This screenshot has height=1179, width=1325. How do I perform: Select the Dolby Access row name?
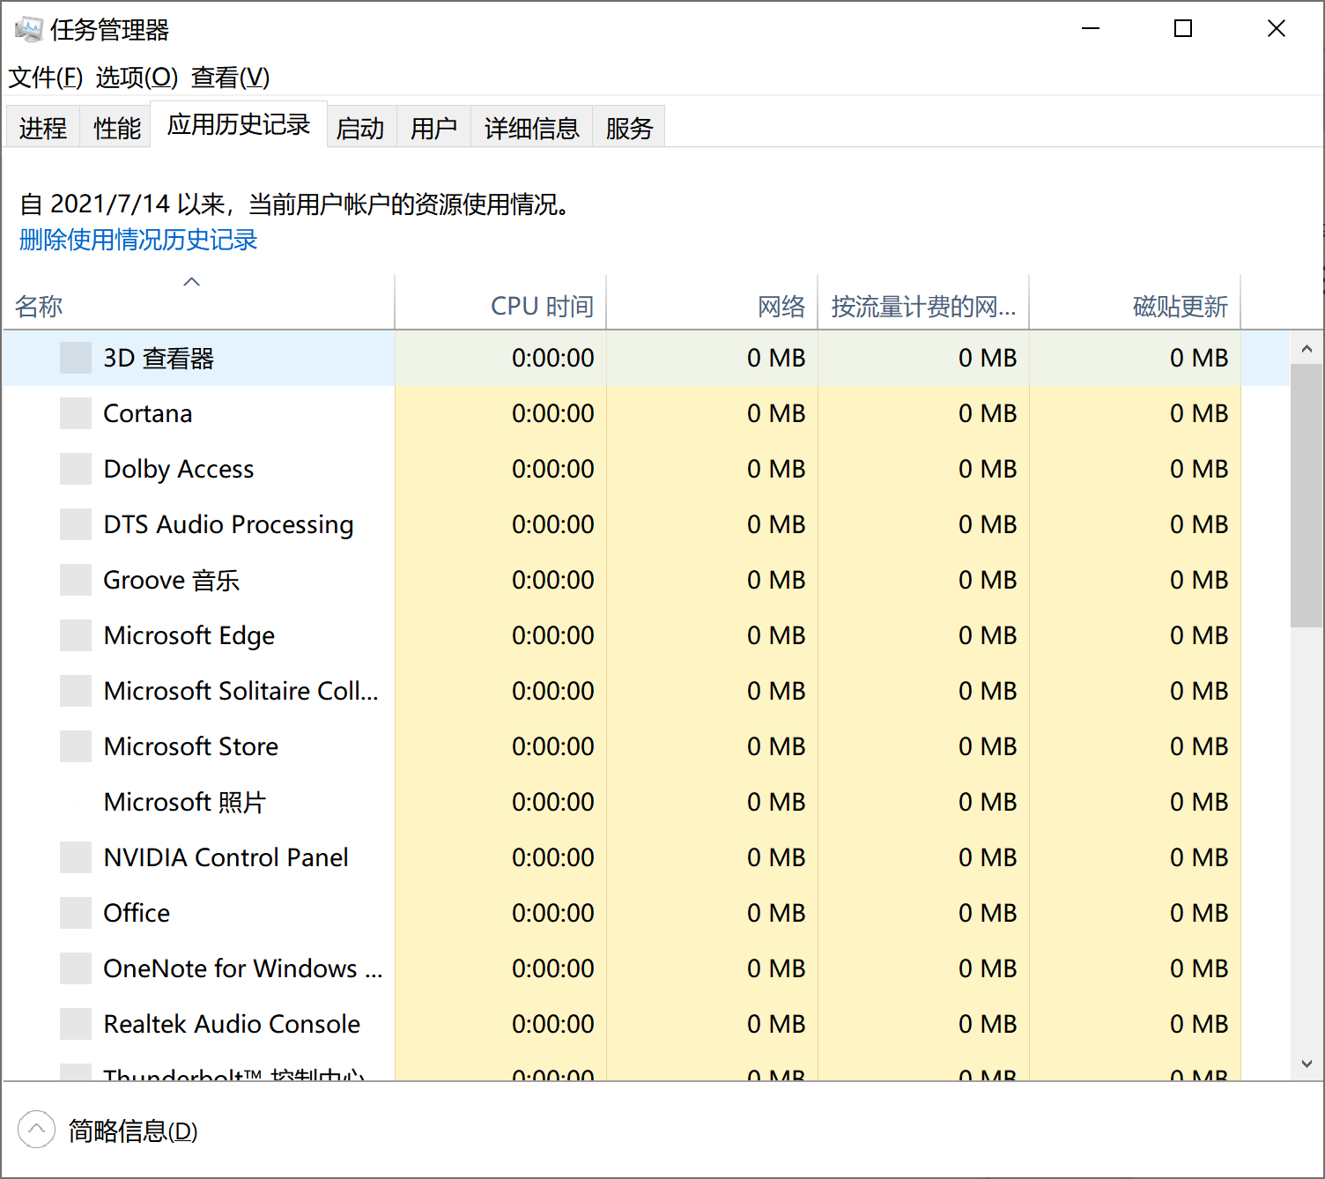coord(179,469)
